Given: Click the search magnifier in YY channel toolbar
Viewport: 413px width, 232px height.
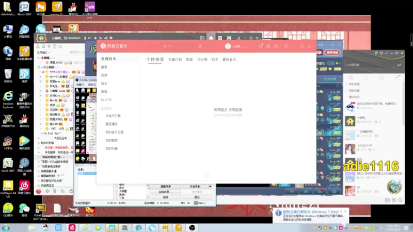Looking at the screenshot, I should pos(60,46).
